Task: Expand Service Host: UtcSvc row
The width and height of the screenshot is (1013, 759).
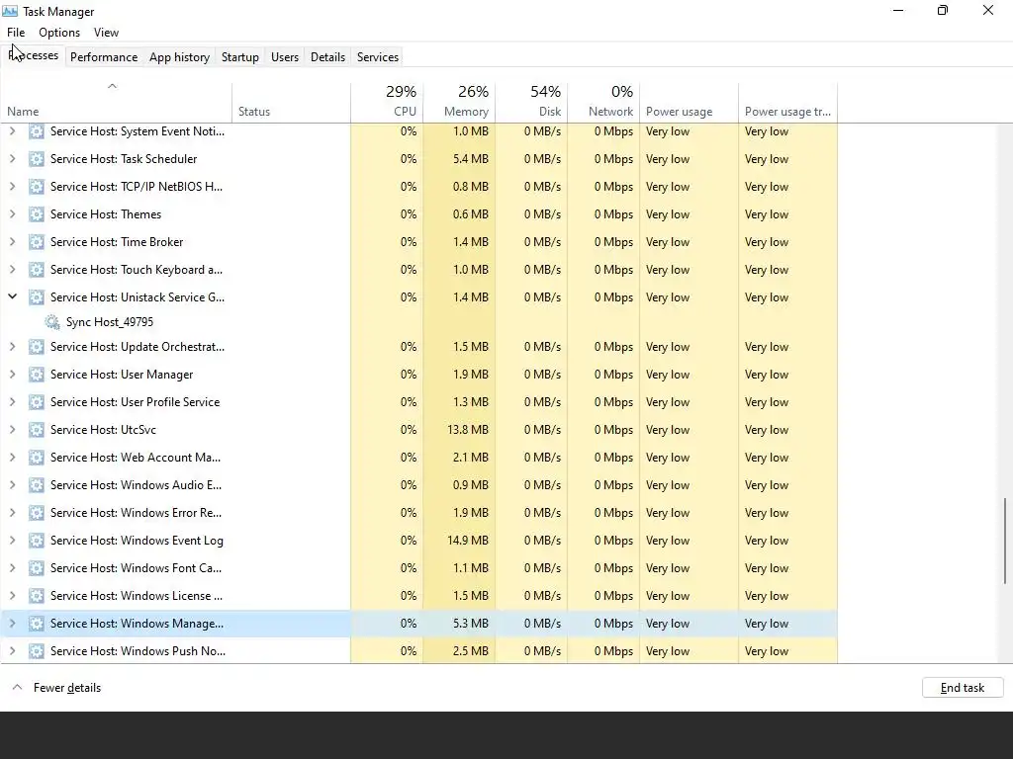Action: 12,430
